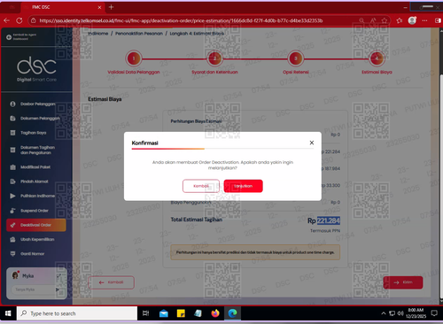Click the DSC Digital Smart Core logo
The width and height of the screenshot is (443, 324).
pyautogui.click(x=36, y=69)
